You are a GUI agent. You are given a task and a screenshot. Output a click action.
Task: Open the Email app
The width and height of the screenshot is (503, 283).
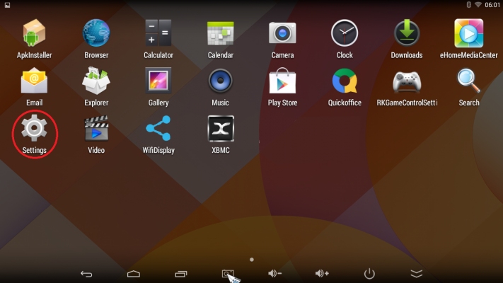[35, 86]
